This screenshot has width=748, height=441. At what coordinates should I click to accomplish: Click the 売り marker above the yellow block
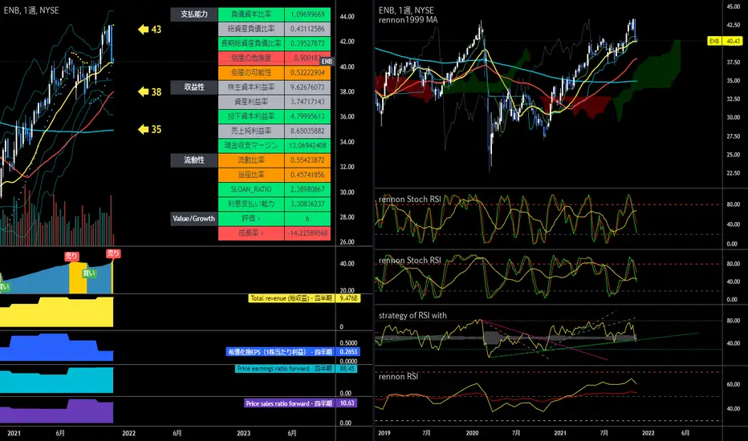(71, 257)
